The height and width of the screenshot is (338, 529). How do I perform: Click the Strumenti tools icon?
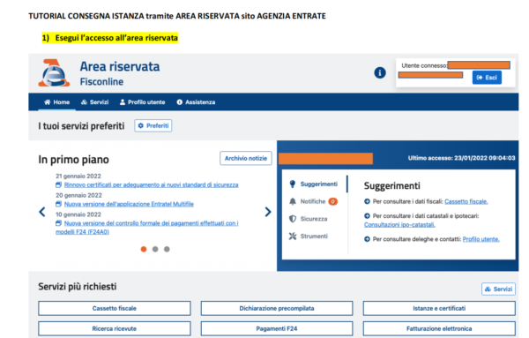click(x=293, y=236)
